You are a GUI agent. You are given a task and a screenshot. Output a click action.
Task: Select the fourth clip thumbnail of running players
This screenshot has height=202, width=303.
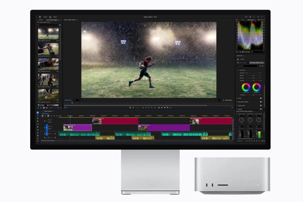click(x=48, y=79)
